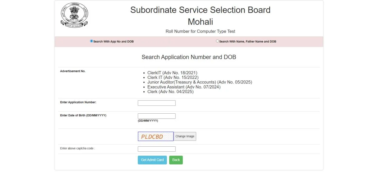Click the Date of Birth input box

157,116
